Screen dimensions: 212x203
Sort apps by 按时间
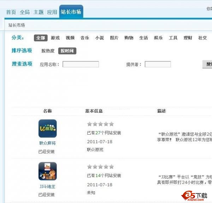pos(67,51)
